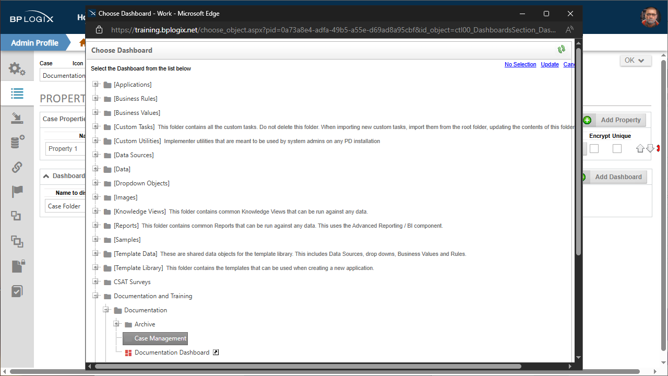Click the Property 1 name field
This screenshot has height=376, width=668.
[65, 149]
